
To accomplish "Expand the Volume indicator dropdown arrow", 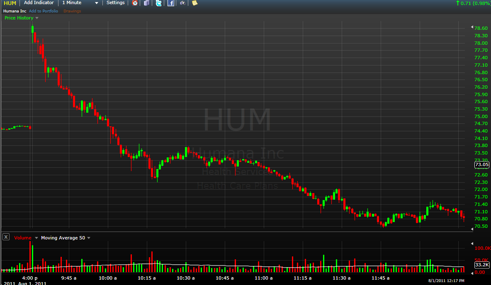I will point(36,238).
